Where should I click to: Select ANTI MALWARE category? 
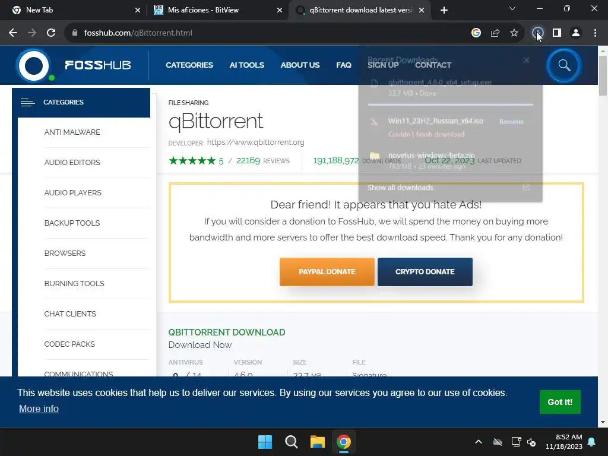72,132
